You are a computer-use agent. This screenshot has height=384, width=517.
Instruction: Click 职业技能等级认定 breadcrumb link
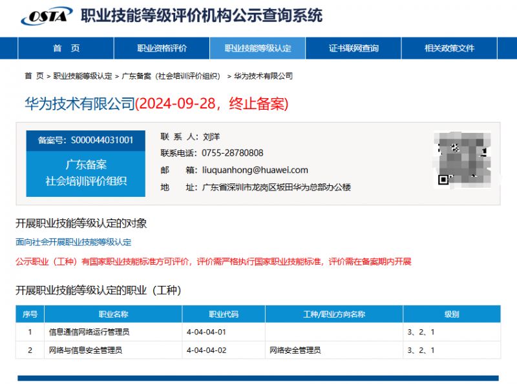pos(83,76)
